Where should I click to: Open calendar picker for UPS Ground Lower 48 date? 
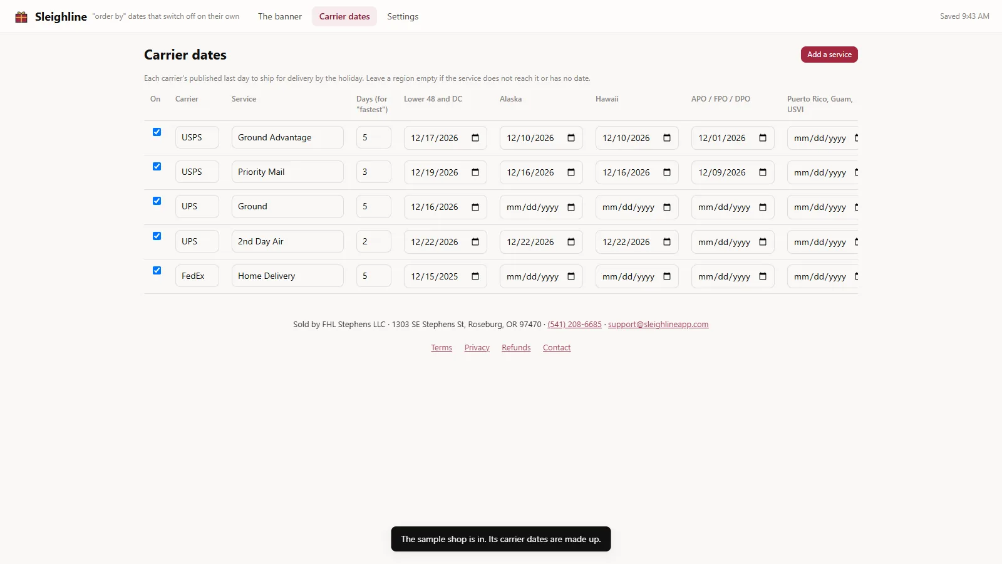[475, 207]
